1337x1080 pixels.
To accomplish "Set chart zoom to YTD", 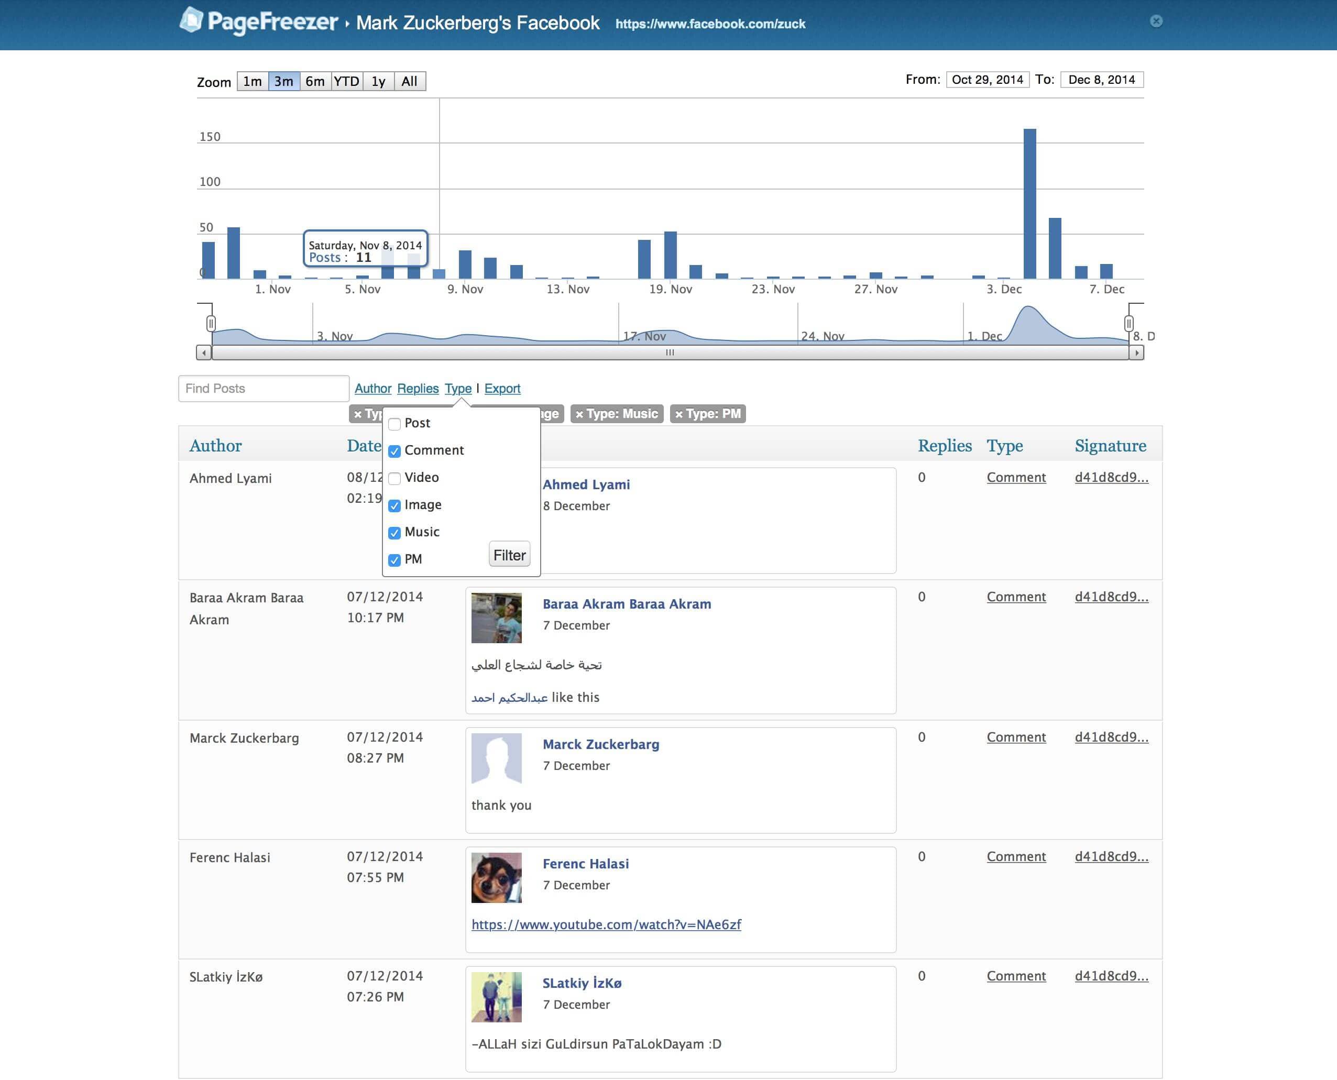I will pos(346,82).
